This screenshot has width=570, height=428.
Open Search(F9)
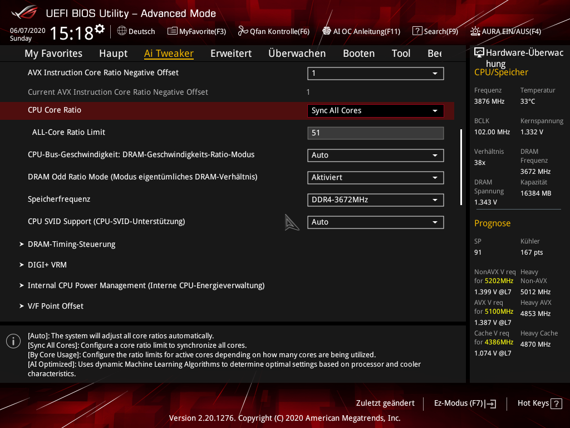coord(441,31)
